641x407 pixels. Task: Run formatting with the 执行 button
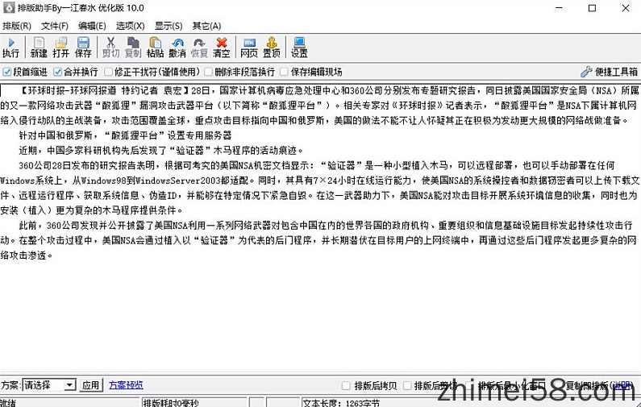point(11,48)
